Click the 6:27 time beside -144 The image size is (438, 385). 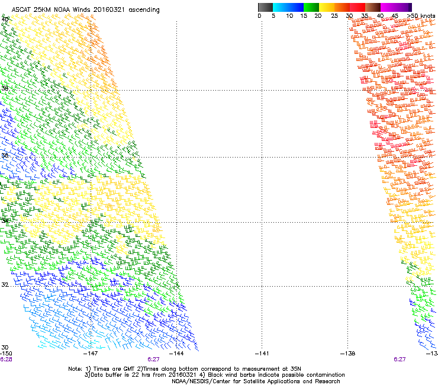pos(154,360)
